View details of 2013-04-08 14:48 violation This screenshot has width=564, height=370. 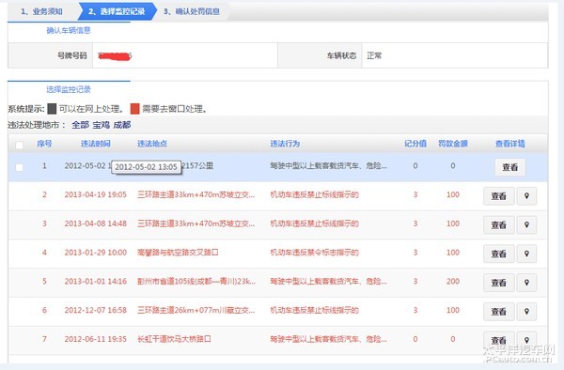coord(499,224)
